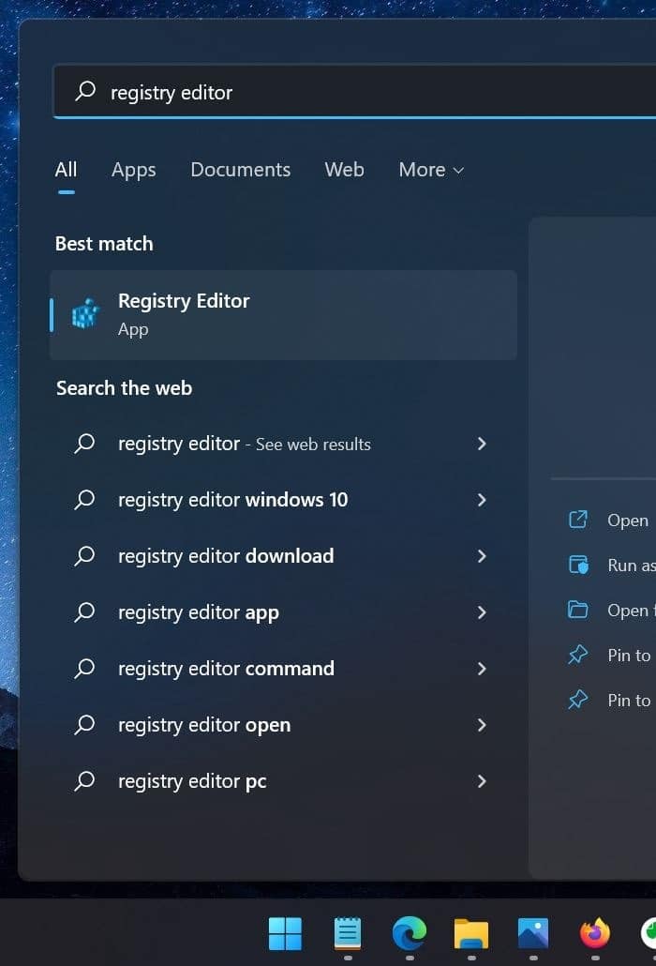Viewport: 656px width, 966px height.
Task: Select 'registry editor open' web suggestion text
Action: click(204, 725)
